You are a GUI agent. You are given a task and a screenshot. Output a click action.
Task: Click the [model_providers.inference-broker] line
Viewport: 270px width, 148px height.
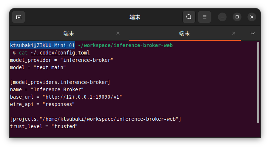pos(60,82)
